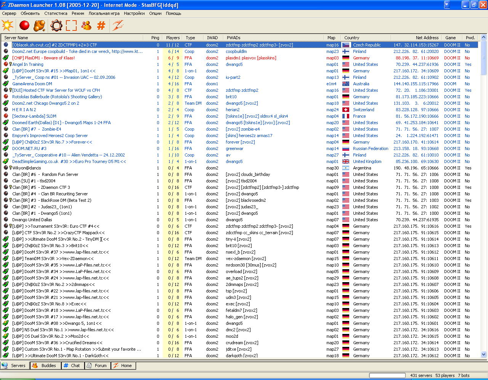Click the orange hash chat toolbar icon

coord(101,26)
